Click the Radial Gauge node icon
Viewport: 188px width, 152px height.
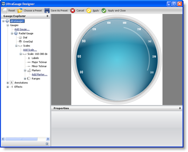click(x=16, y=33)
